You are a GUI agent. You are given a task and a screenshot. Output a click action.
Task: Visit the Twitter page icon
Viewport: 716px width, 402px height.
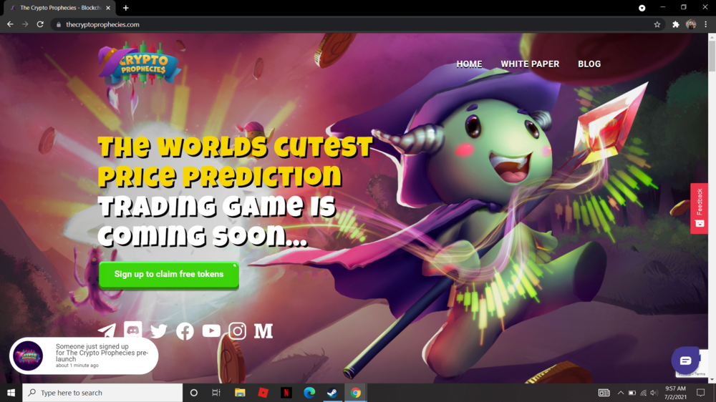[159, 330]
